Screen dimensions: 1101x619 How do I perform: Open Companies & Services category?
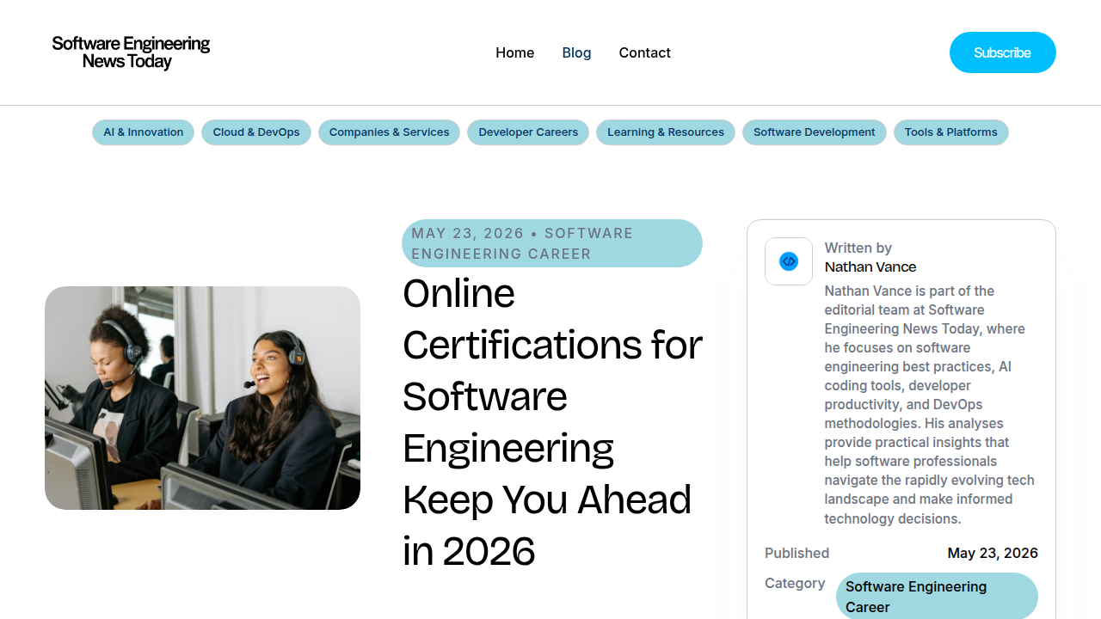click(x=389, y=132)
